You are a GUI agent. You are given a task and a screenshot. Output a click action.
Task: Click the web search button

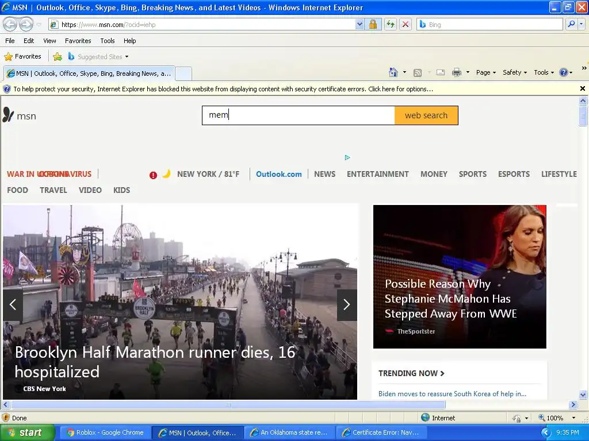pos(426,115)
